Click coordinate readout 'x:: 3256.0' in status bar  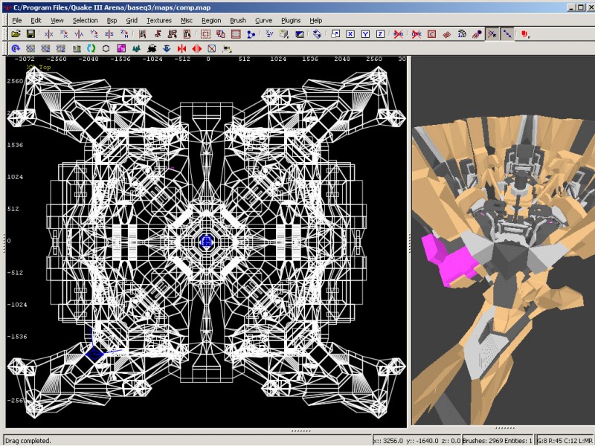click(x=388, y=441)
